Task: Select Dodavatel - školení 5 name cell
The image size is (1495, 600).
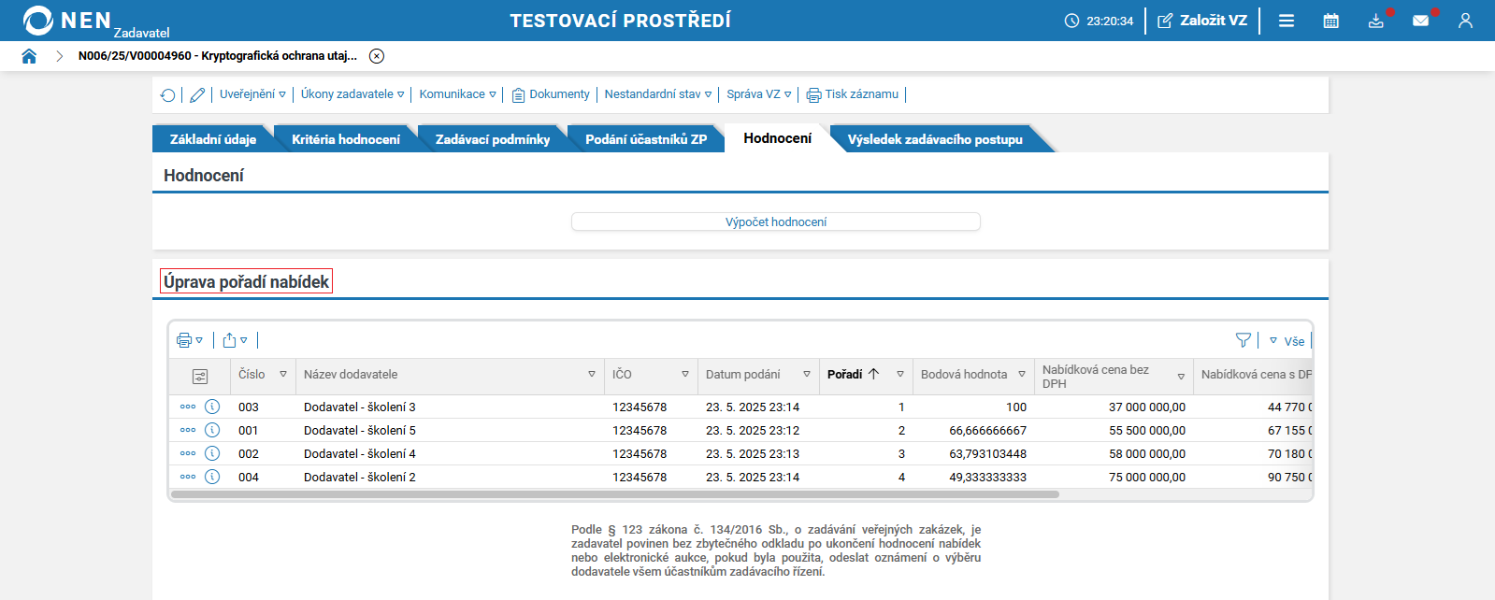Action: click(x=451, y=431)
